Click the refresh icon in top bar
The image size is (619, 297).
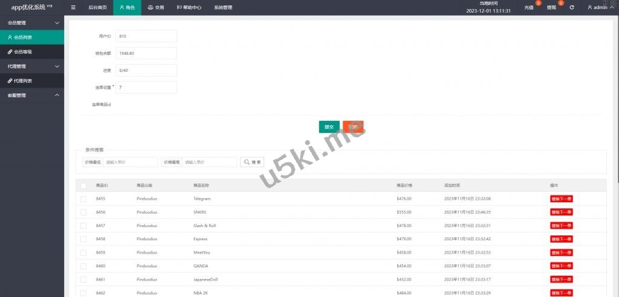point(572,8)
